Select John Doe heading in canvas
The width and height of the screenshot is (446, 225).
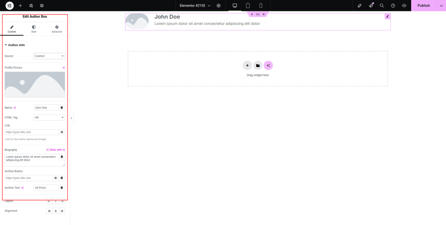(x=167, y=17)
